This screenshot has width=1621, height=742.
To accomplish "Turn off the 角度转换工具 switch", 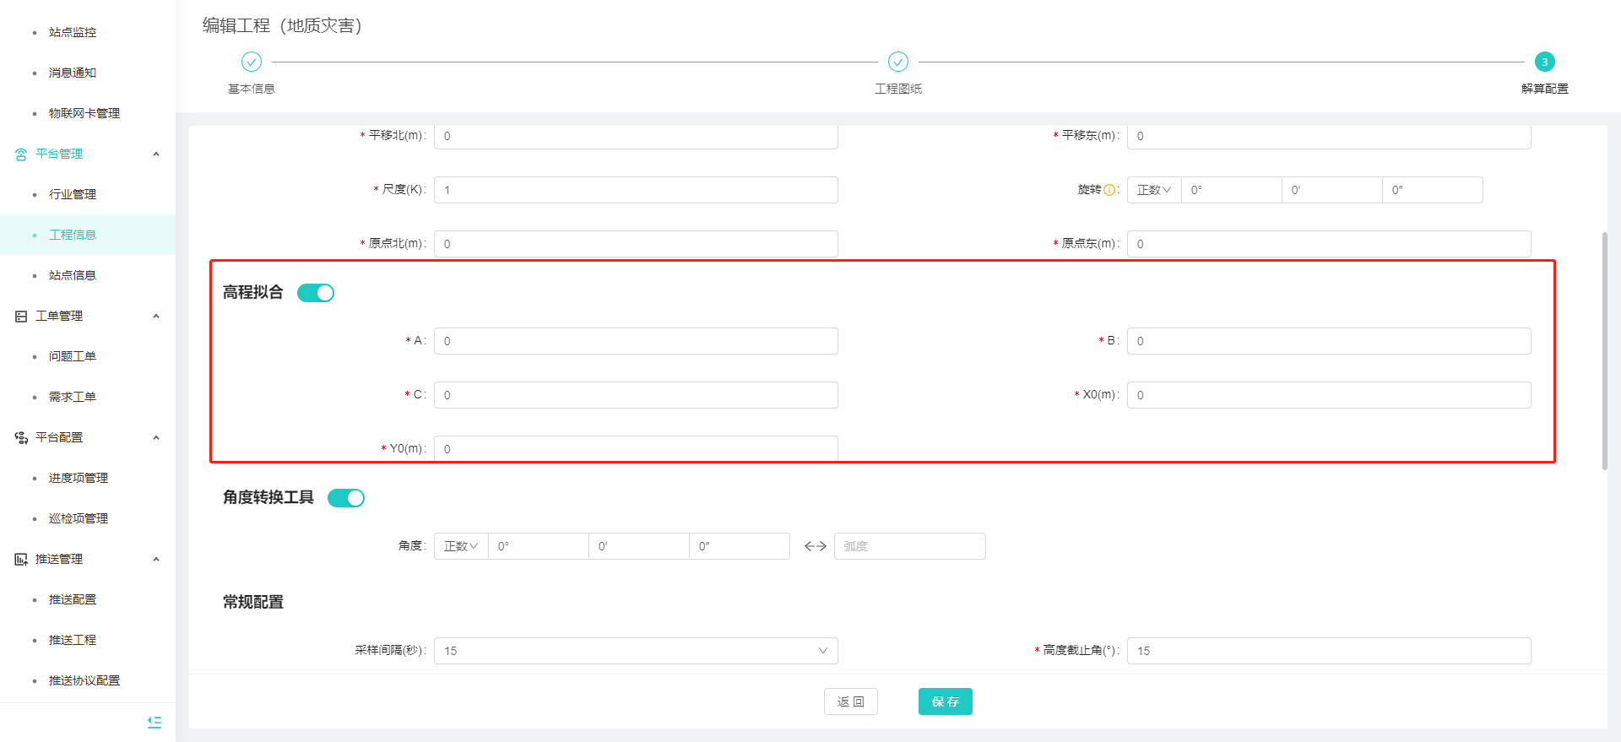I will coord(346,498).
